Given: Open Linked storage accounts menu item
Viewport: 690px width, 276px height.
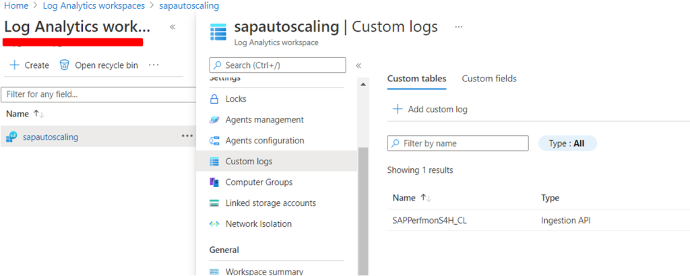Looking at the screenshot, I should pyautogui.click(x=271, y=203).
